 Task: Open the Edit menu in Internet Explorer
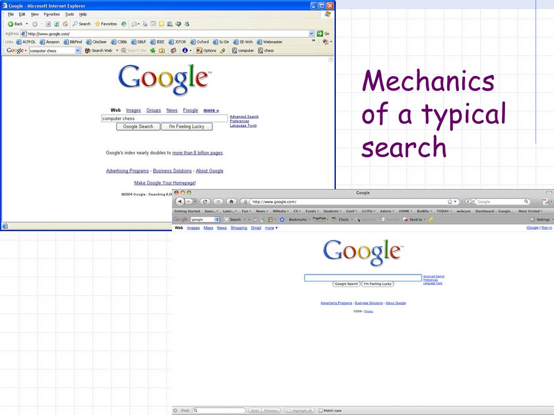22,14
